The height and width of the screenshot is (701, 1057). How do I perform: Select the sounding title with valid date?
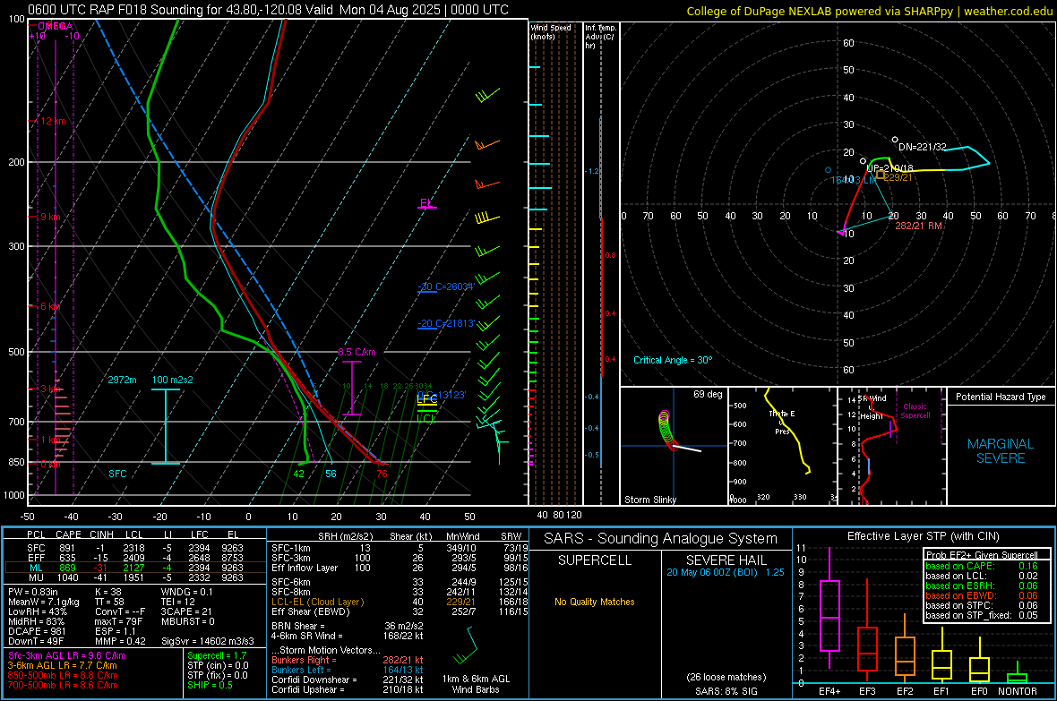[269, 10]
